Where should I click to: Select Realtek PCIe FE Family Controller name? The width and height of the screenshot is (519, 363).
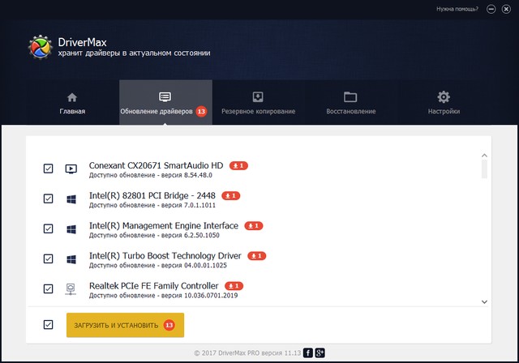click(x=154, y=286)
